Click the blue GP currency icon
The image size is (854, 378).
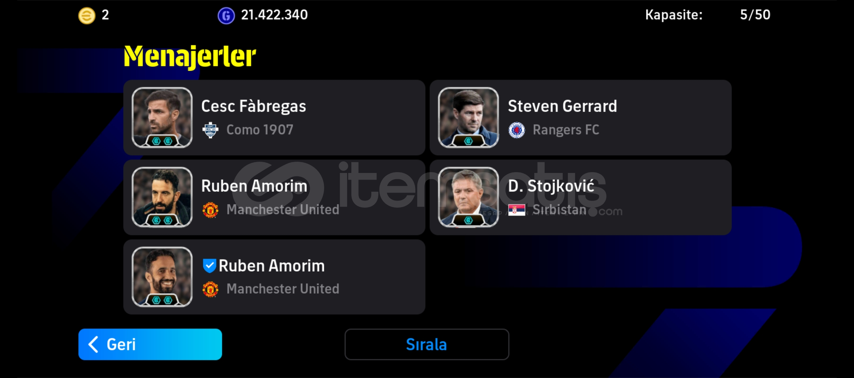[226, 15]
